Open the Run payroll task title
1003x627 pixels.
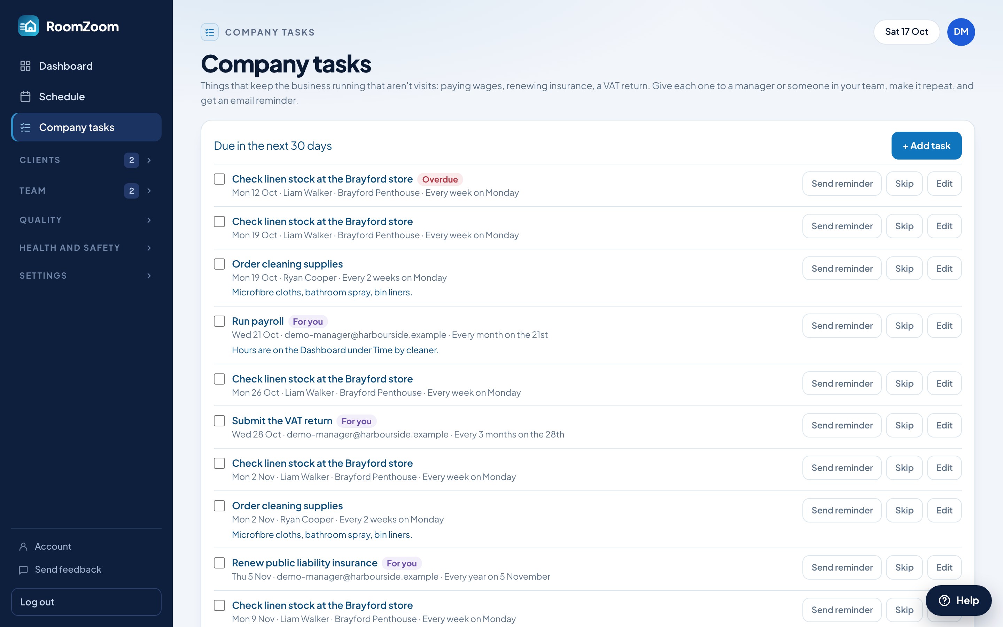click(x=258, y=322)
